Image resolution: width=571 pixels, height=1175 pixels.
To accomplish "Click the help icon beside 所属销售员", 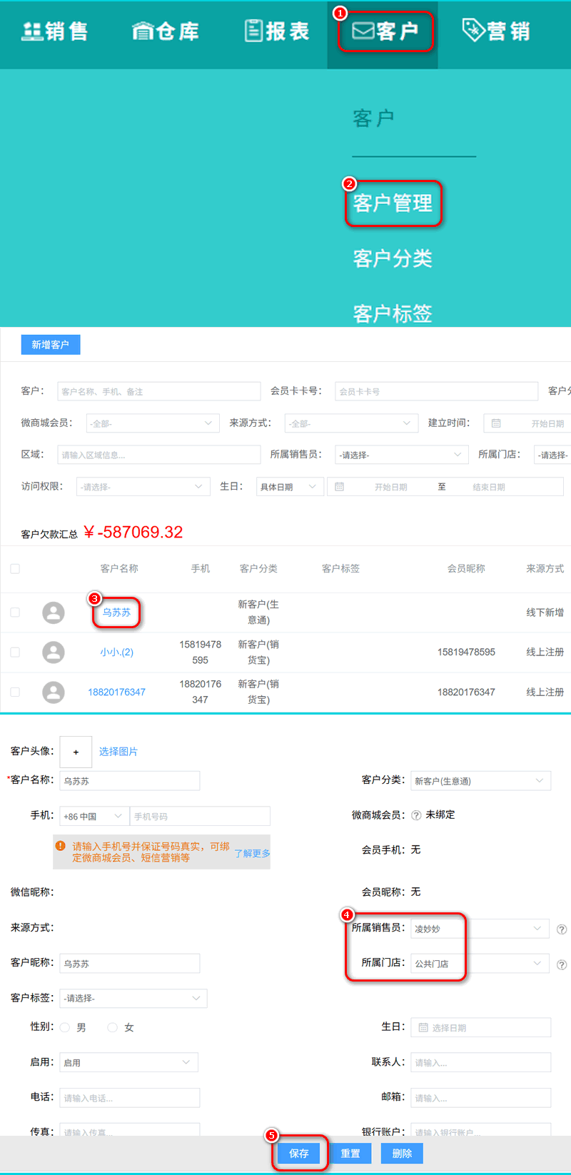I will click(562, 929).
